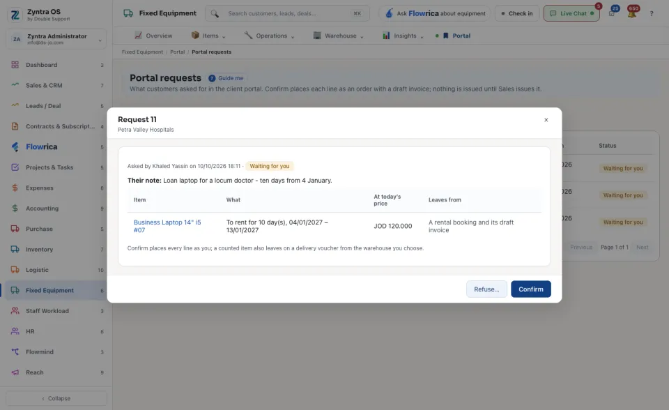Click the Flowrica droplet icon in Ask button

(x=389, y=13)
